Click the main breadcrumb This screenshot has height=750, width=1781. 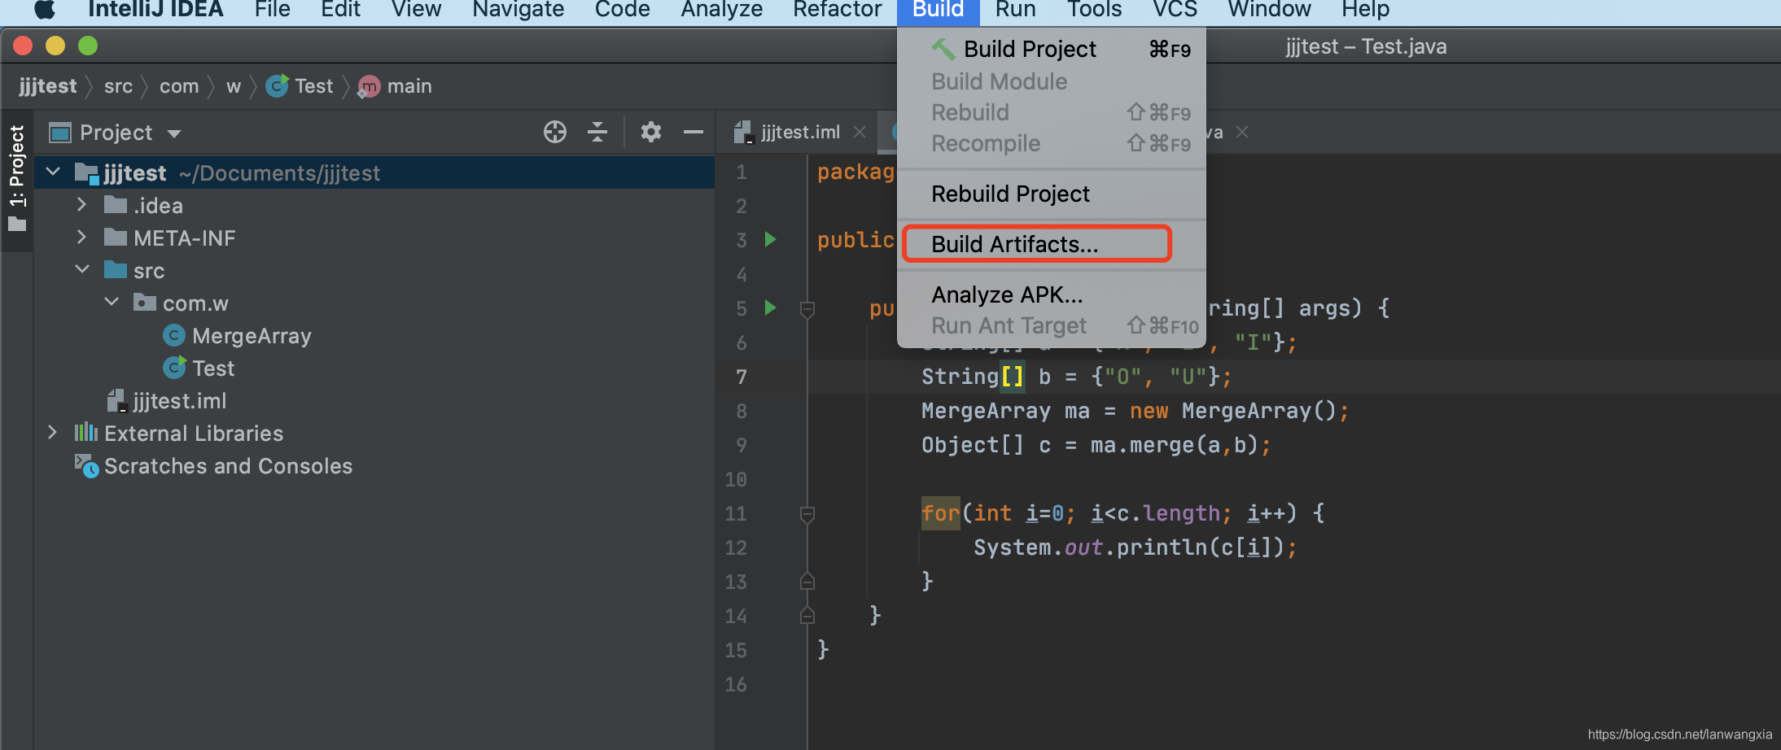pyautogui.click(x=409, y=86)
